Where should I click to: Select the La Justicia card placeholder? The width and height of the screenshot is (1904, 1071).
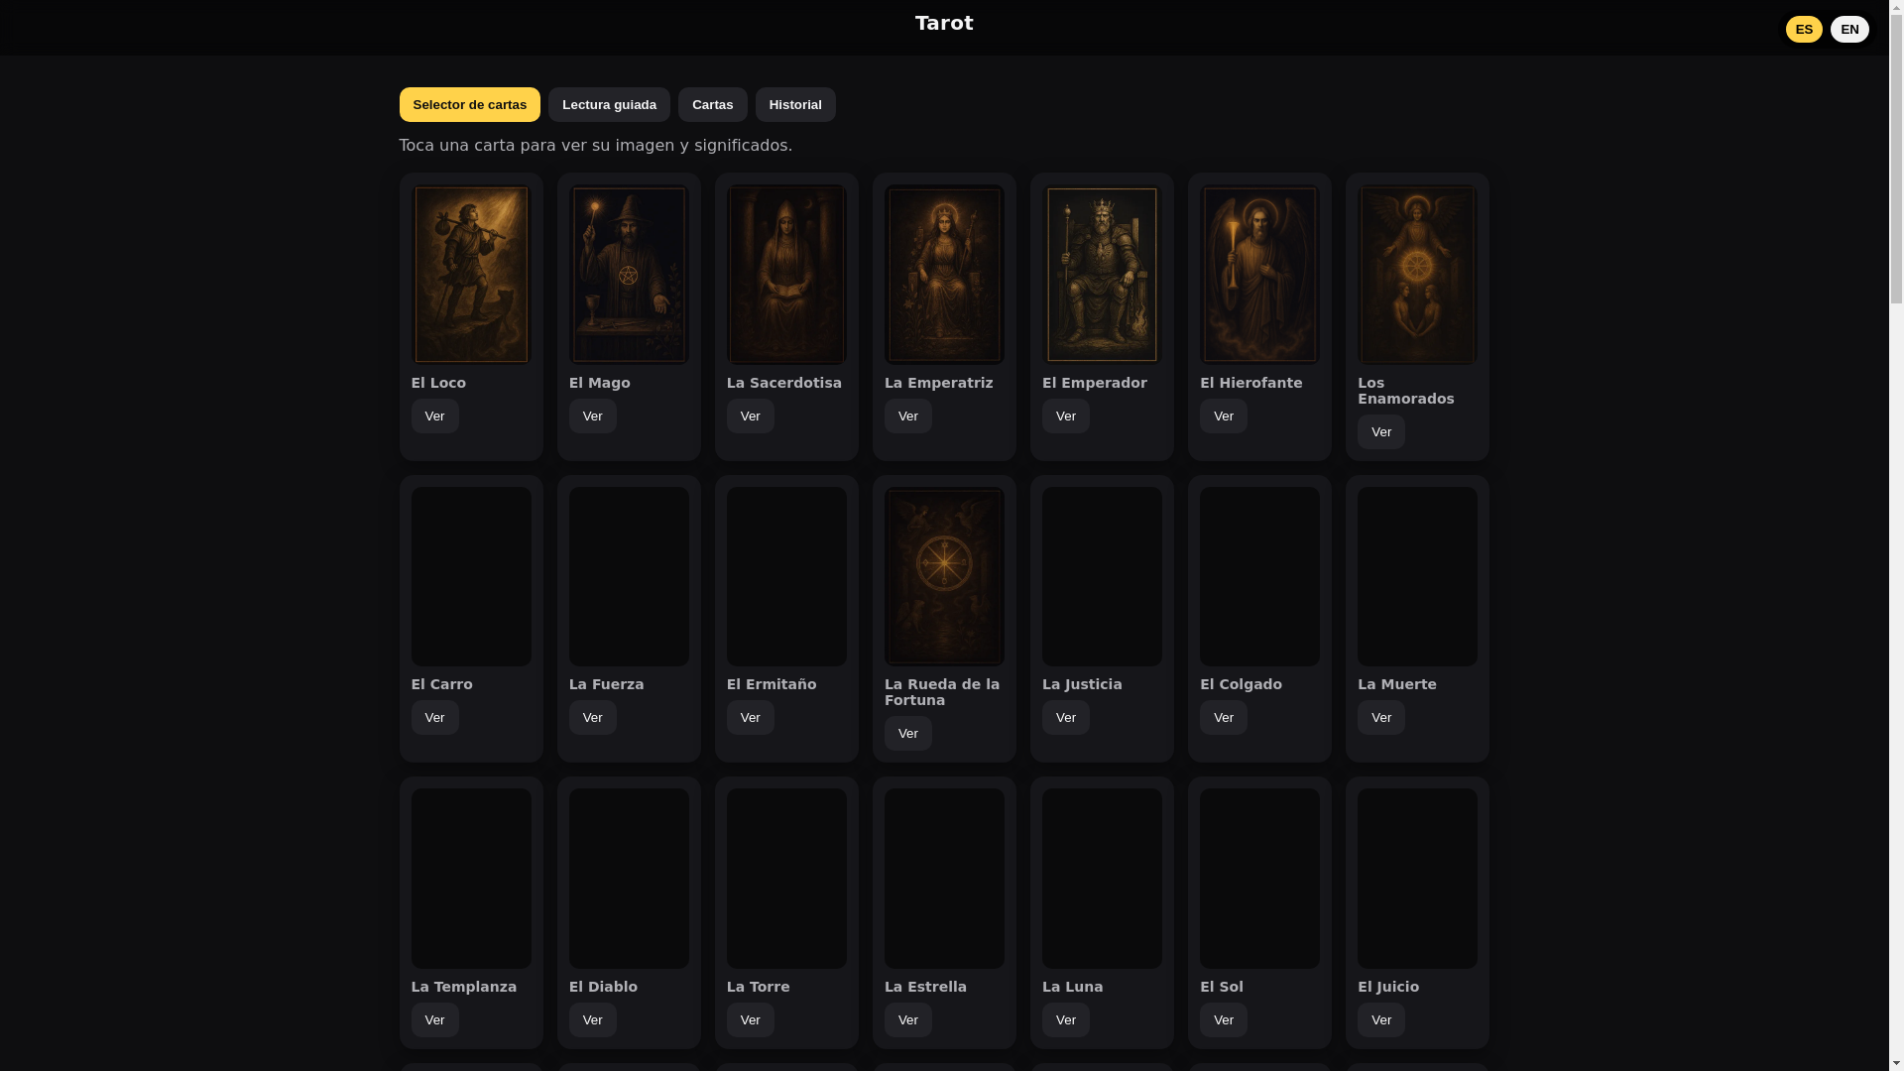(x=1101, y=576)
